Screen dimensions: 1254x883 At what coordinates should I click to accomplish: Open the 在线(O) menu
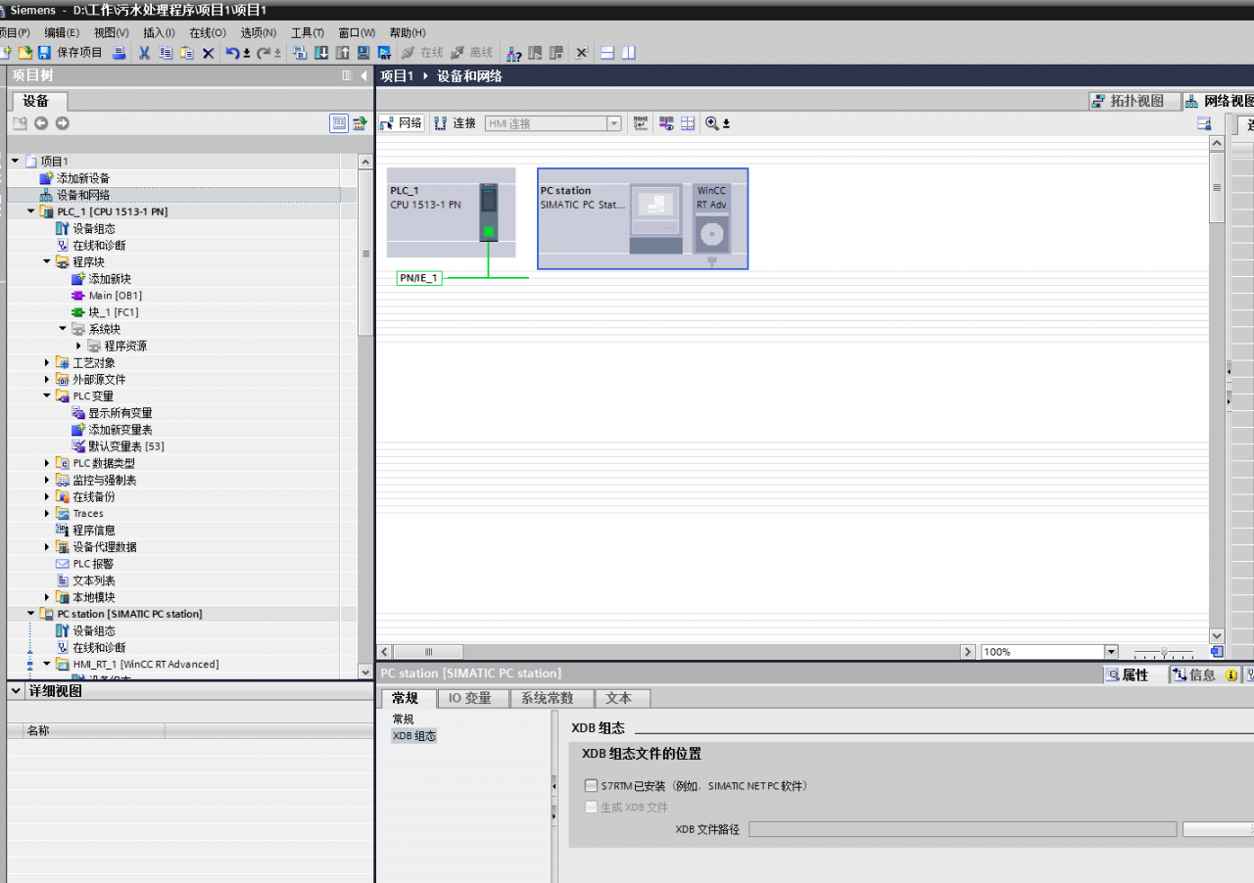click(x=207, y=32)
